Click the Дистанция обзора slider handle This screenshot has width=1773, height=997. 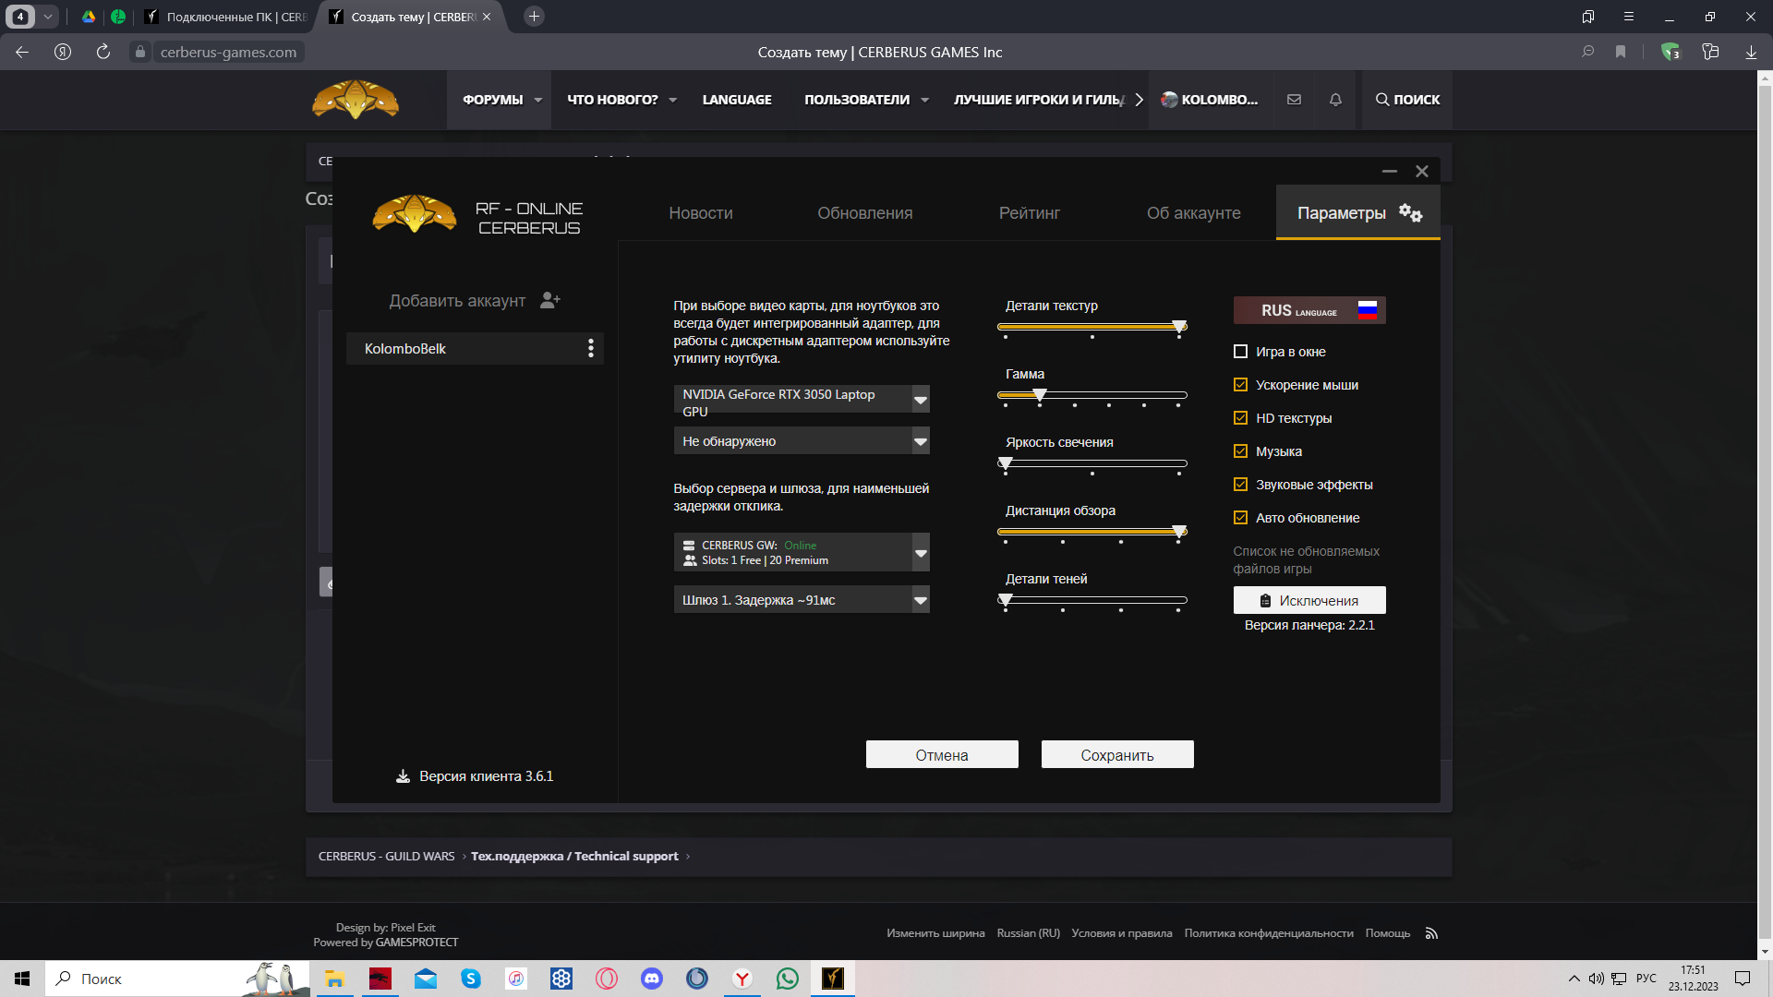click(1179, 532)
